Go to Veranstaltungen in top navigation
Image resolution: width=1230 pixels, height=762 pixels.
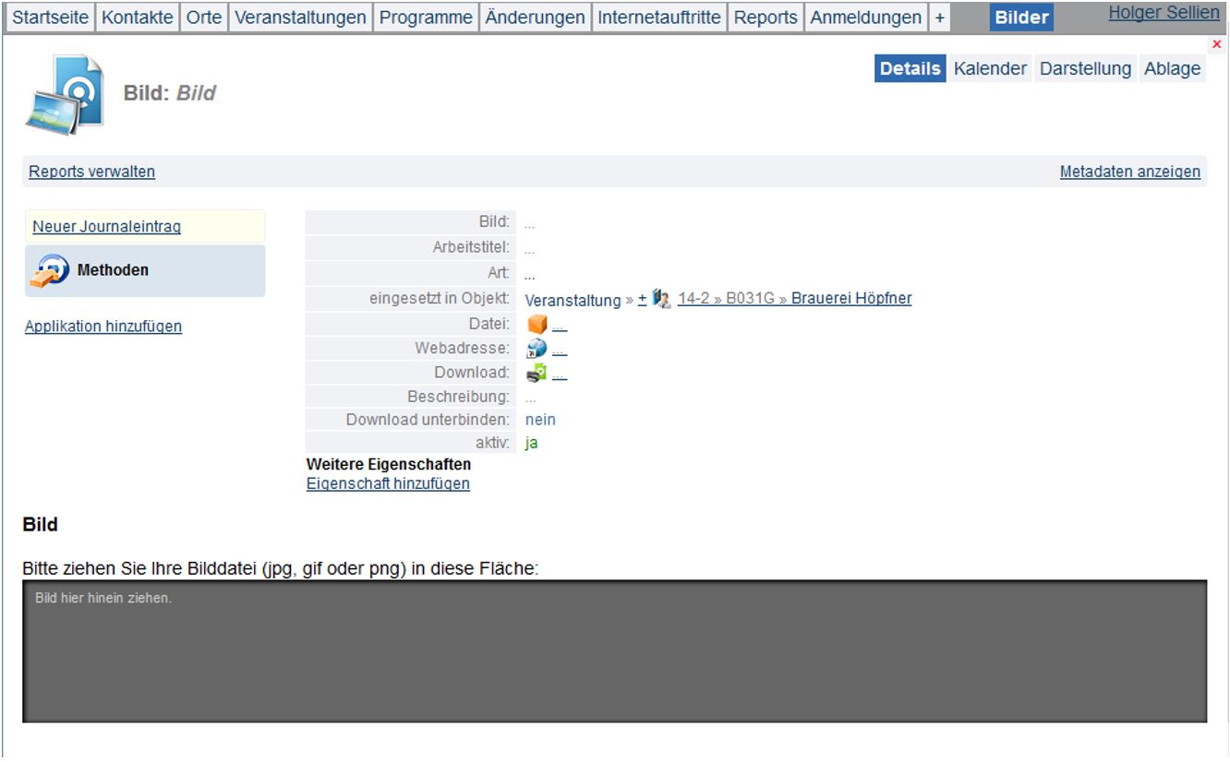300,18
